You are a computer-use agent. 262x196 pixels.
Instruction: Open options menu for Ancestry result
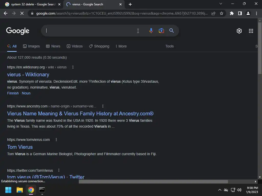(103, 106)
